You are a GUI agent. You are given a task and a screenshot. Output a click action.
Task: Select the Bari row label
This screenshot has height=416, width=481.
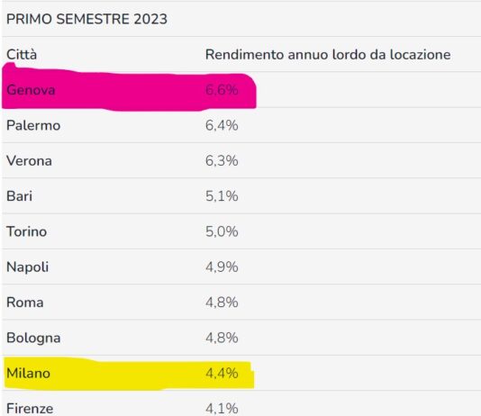click(19, 196)
